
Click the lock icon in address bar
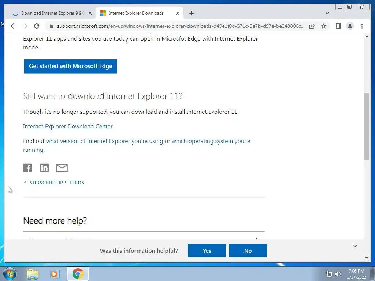pos(51,26)
